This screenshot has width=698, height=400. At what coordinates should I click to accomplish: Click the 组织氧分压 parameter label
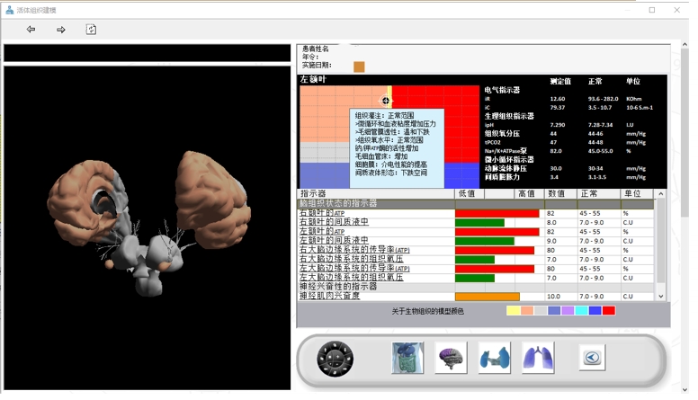point(502,133)
